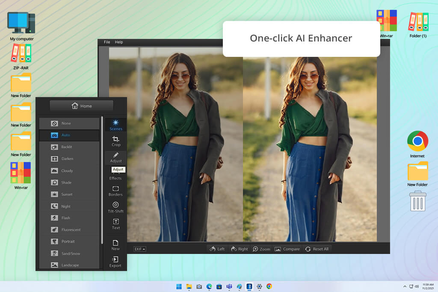The height and width of the screenshot is (292, 438).
Task: Select the Sunset scene preset
Action: tap(69, 194)
